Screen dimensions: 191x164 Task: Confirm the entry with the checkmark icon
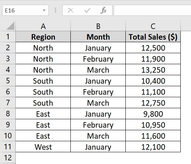[87, 10]
